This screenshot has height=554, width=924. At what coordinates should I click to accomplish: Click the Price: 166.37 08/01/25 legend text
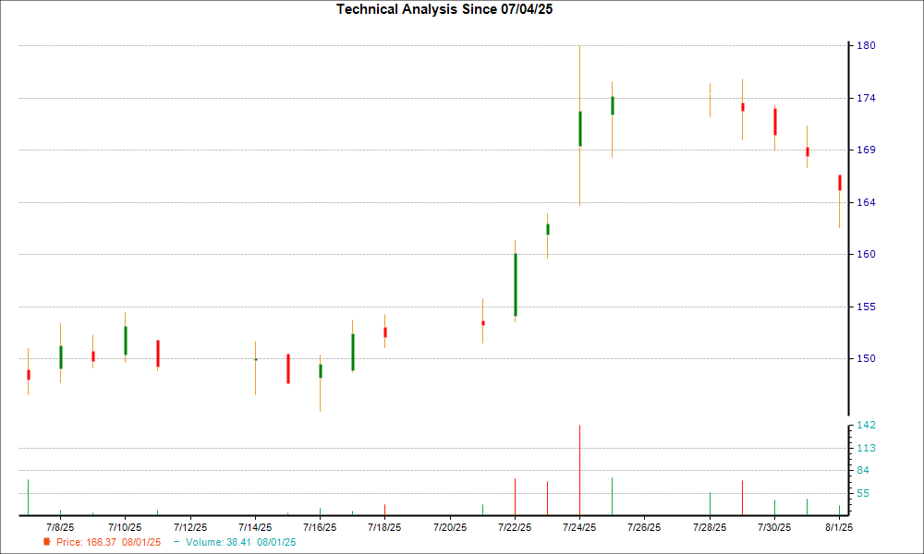pyautogui.click(x=108, y=542)
